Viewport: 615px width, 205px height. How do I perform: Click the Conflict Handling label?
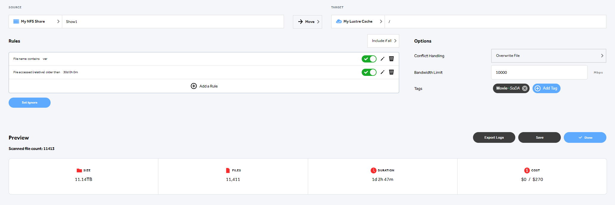click(x=429, y=56)
